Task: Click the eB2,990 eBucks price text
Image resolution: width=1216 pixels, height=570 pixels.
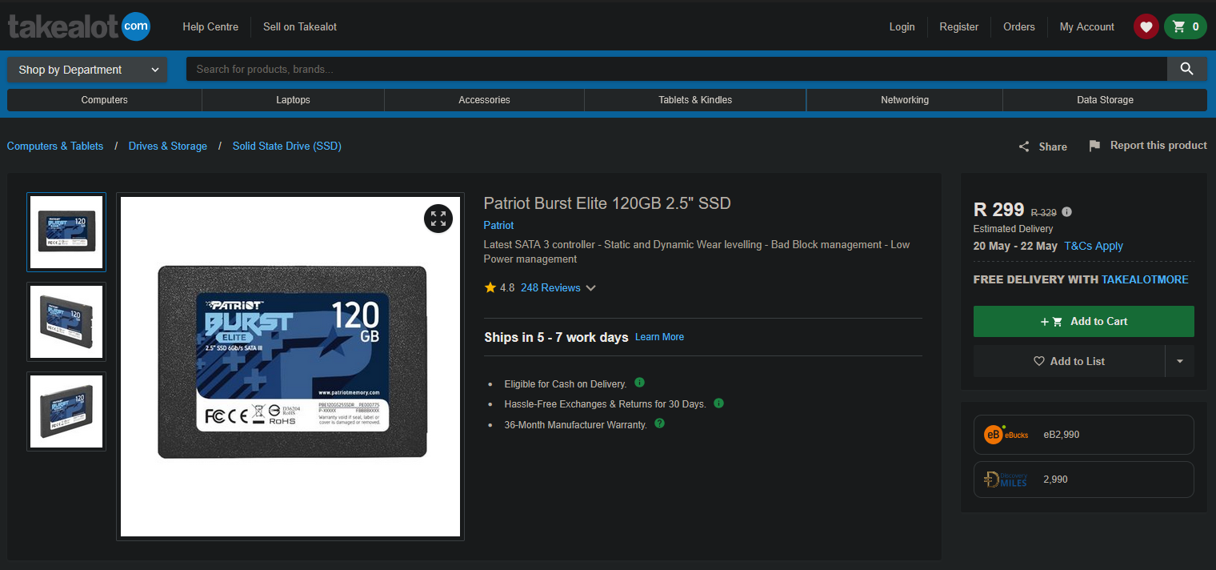Action: click(1062, 435)
